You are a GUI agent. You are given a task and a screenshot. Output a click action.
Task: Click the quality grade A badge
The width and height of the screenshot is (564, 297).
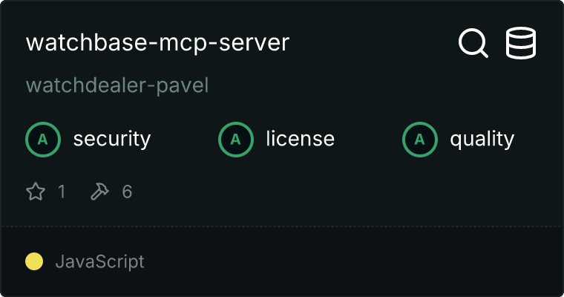pyautogui.click(x=420, y=140)
